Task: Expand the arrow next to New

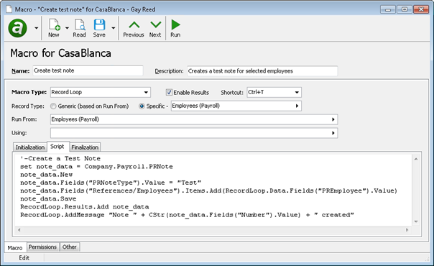Action: pos(67,28)
